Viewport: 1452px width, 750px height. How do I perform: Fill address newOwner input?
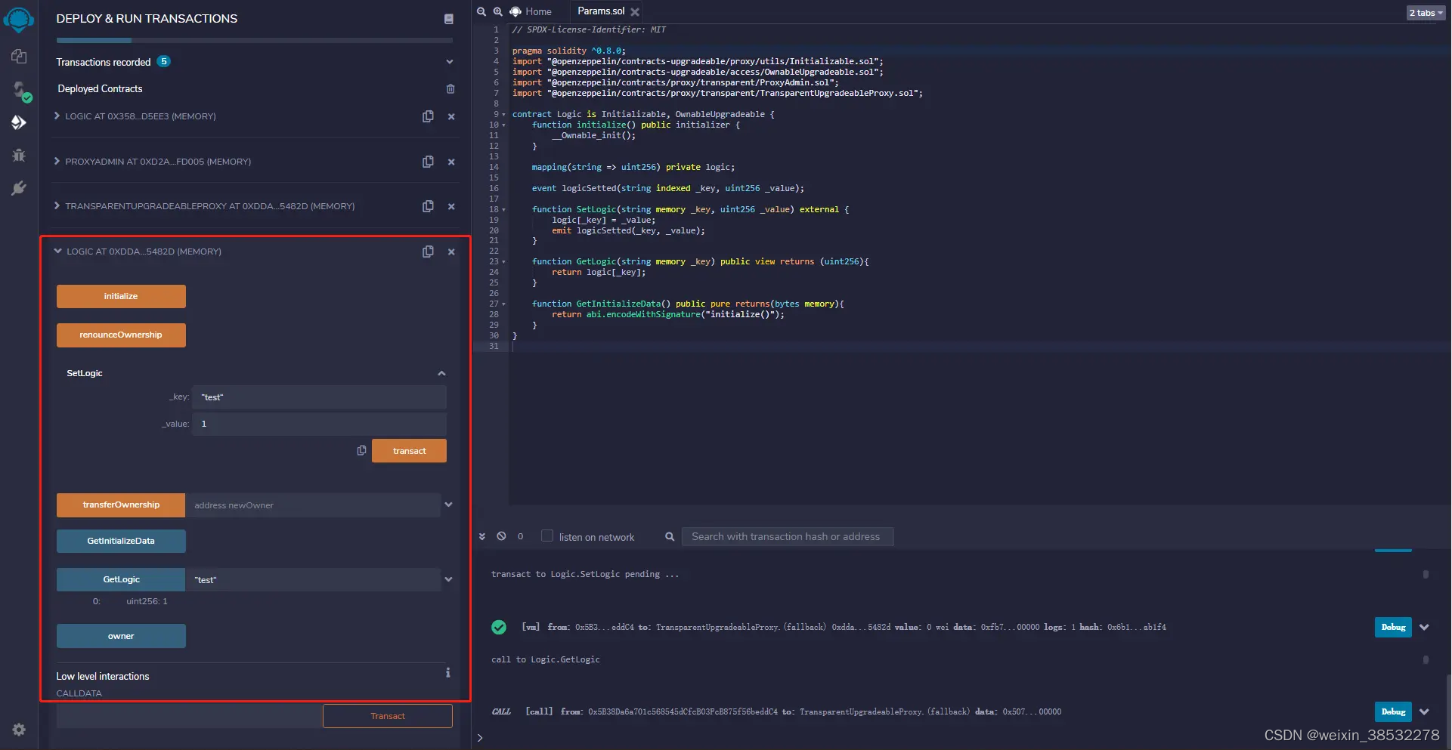pyautogui.click(x=313, y=505)
